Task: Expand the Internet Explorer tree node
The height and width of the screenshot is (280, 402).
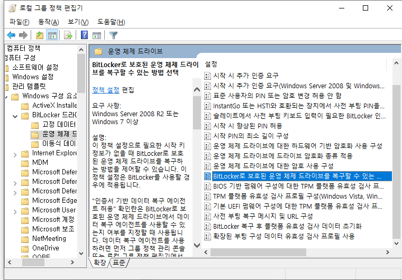Action: (x=15, y=154)
